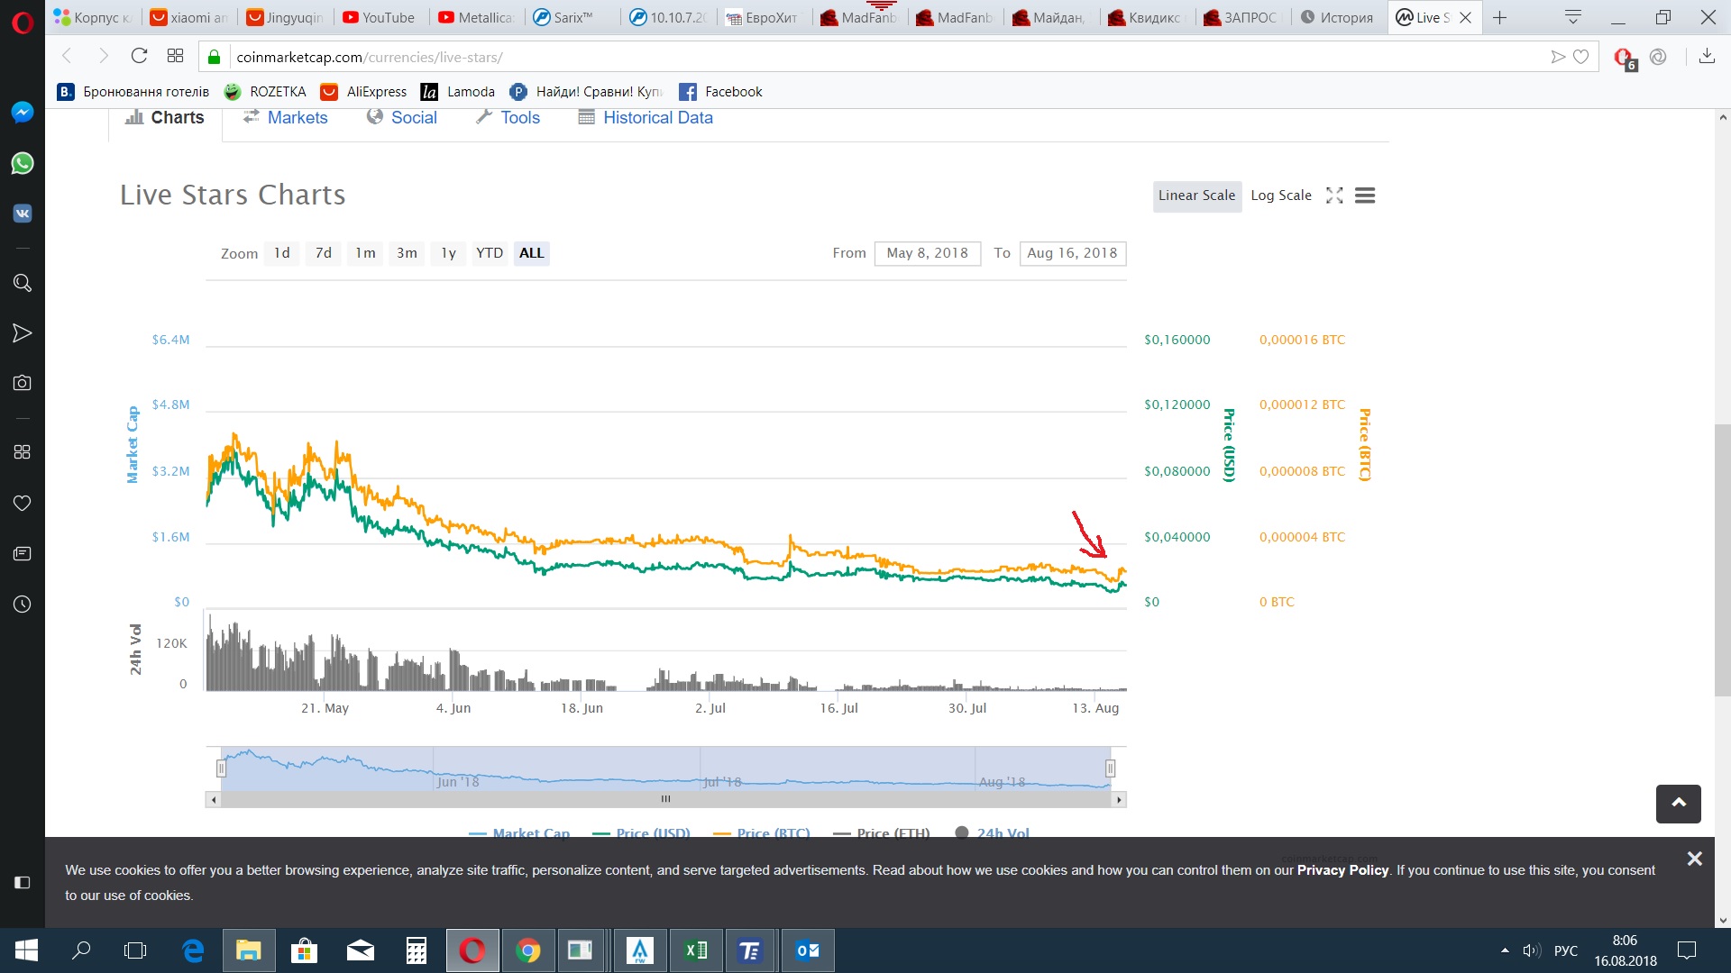Viewport: 1731px width, 973px height.
Task: Open the Markets tab
Action: coord(297,118)
